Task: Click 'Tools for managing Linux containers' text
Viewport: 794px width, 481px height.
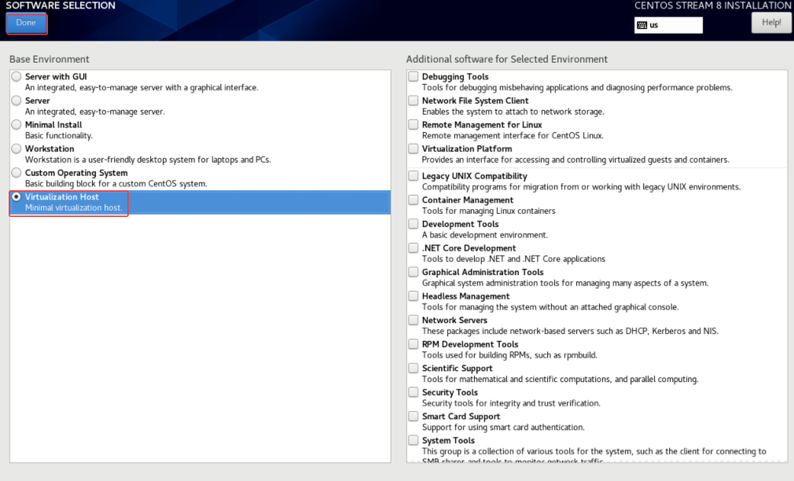Action: (489, 211)
